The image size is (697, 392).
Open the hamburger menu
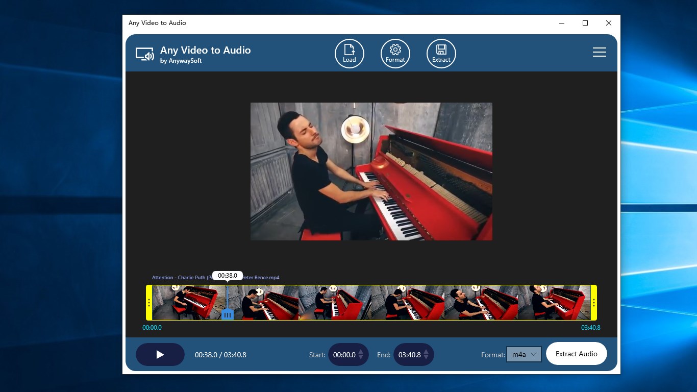[x=599, y=52]
